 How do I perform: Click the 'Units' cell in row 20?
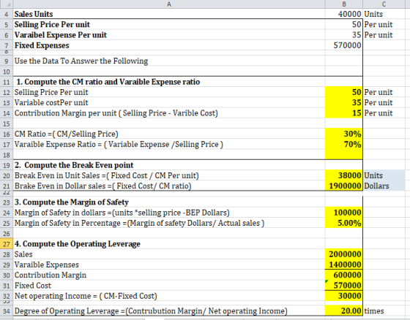[384, 175]
